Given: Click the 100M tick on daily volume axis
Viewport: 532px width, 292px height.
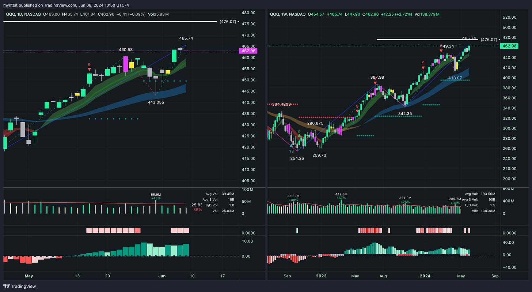Looking at the screenshot, I should tap(248, 190).
